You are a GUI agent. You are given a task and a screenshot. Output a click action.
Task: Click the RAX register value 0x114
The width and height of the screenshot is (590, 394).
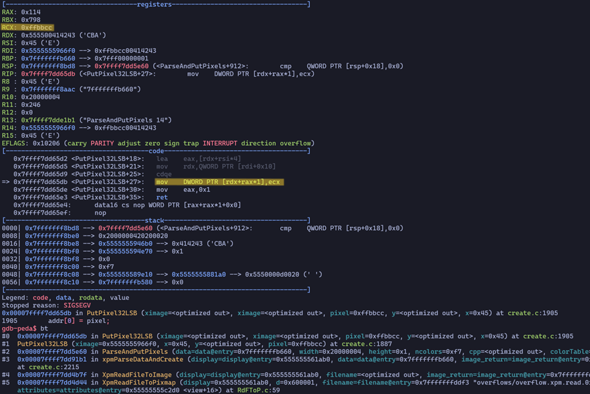pos(31,11)
